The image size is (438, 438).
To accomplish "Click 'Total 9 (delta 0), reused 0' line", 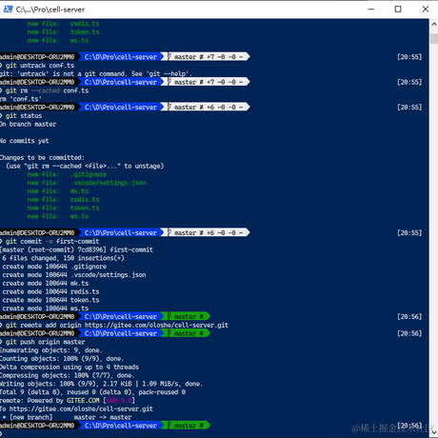I will pos(92,392).
